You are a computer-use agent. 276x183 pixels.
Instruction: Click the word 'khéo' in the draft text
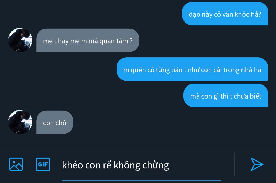tap(72, 165)
